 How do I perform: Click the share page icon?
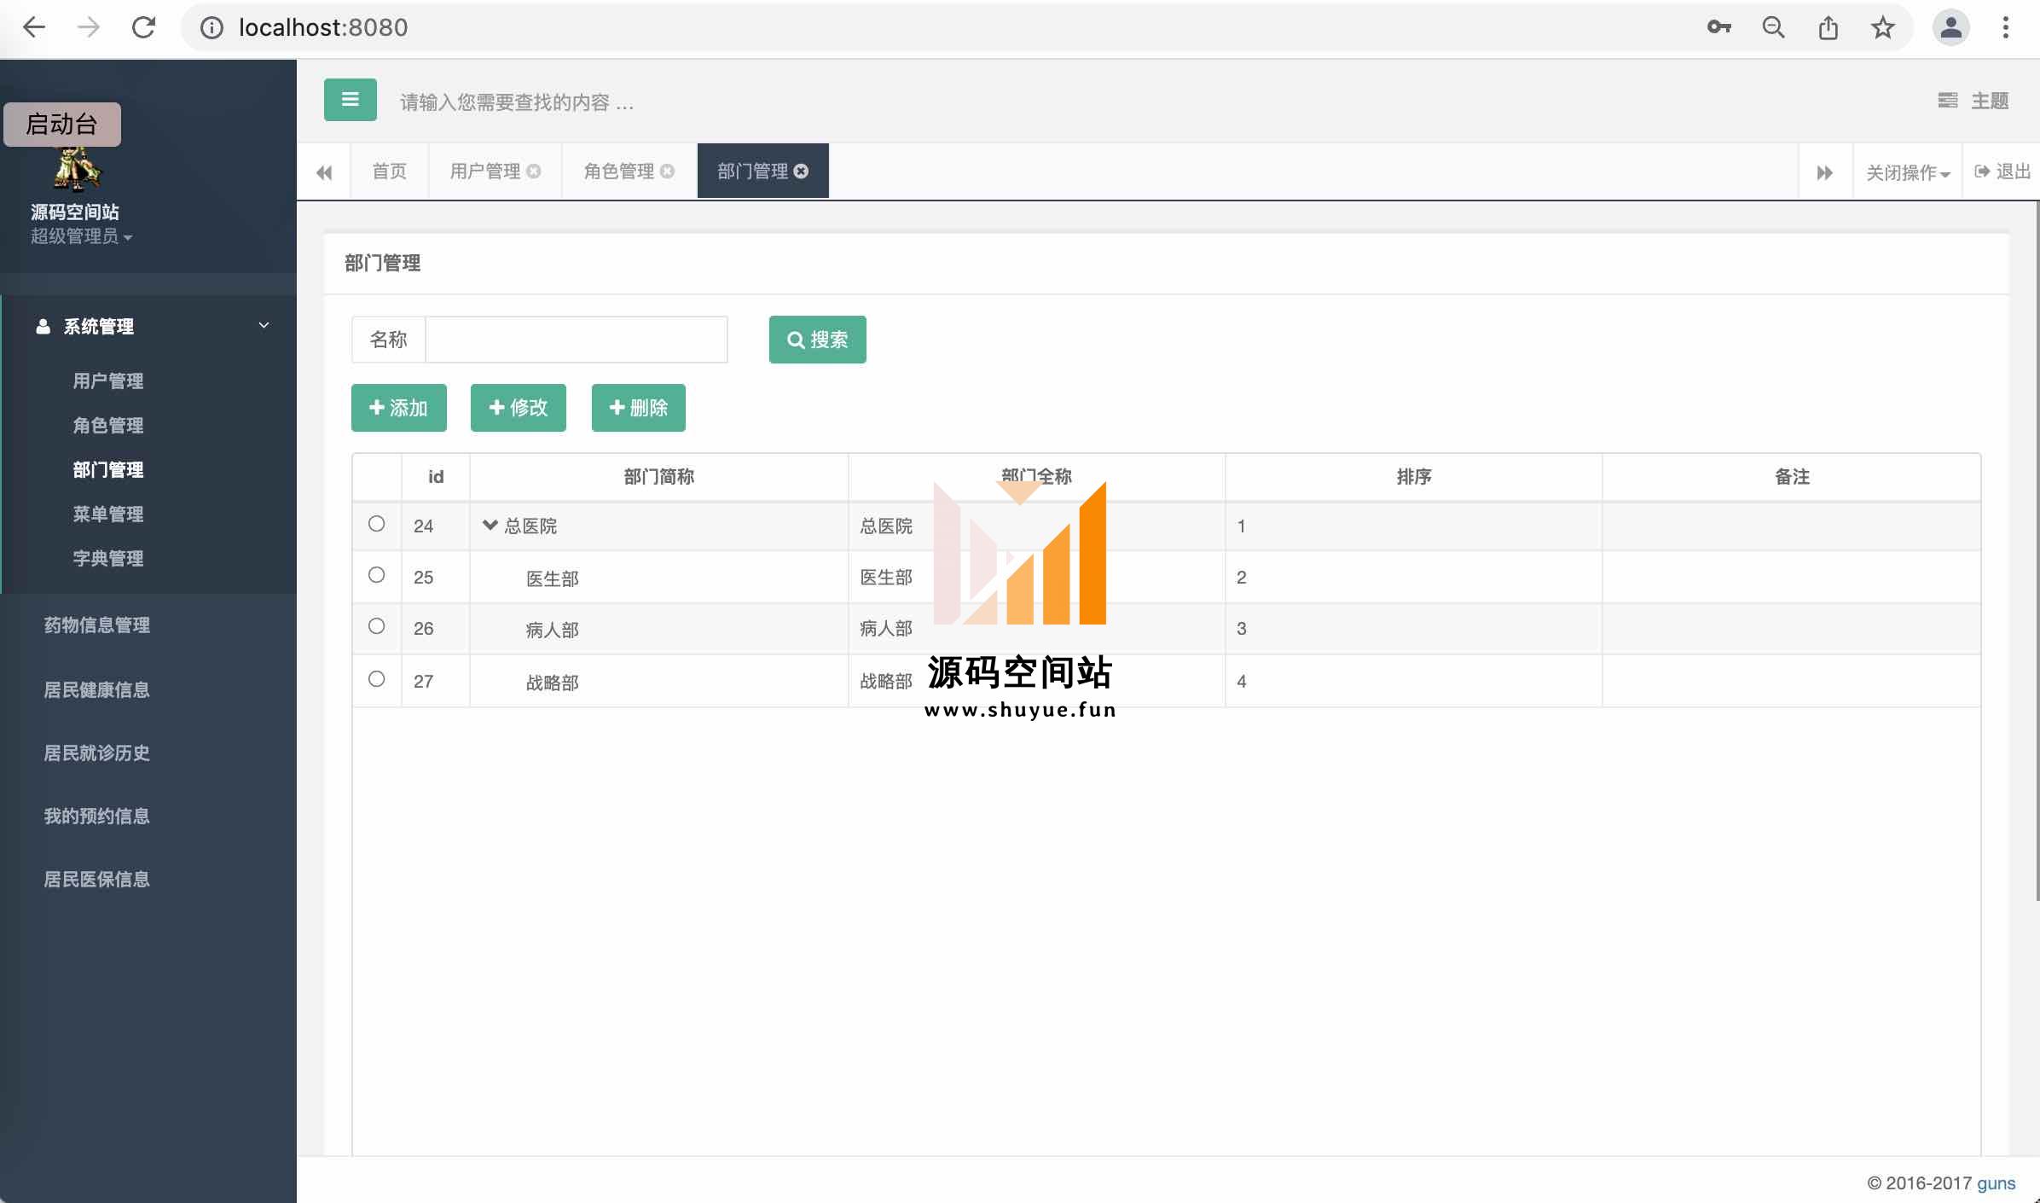click(1828, 27)
